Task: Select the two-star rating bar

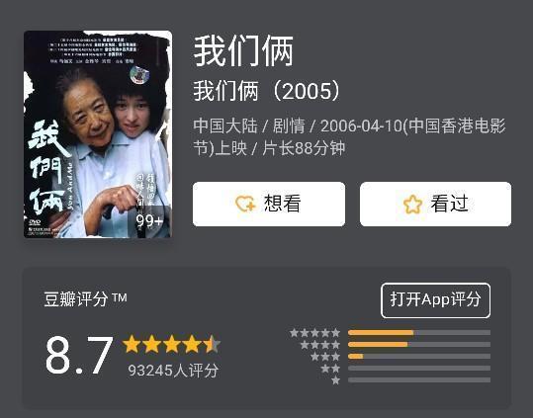Action: 419,368
